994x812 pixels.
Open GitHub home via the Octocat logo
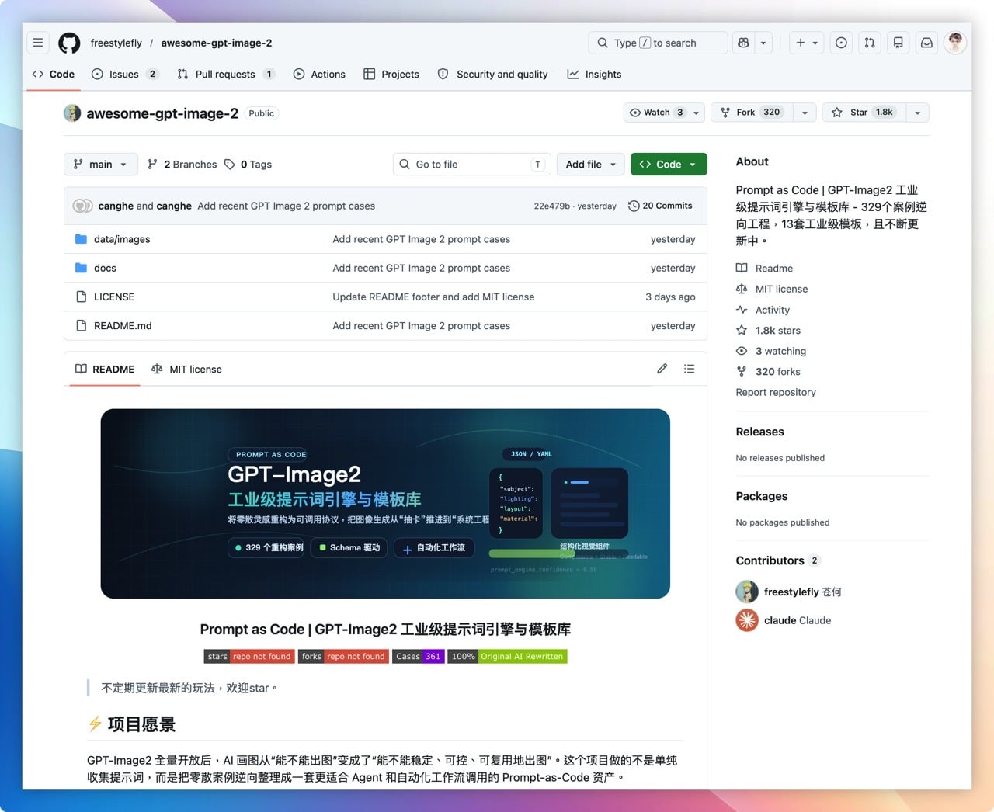coord(68,43)
